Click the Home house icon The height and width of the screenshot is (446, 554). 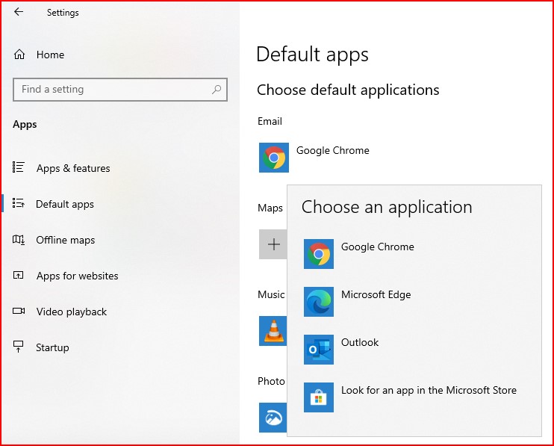[x=19, y=55]
